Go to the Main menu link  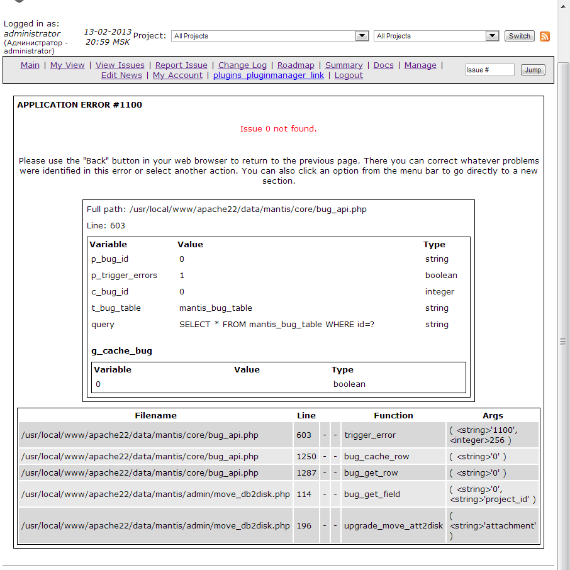coord(30,65)
